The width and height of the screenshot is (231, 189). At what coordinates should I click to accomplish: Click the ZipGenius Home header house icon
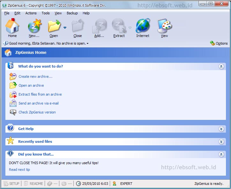pos(8,52)
